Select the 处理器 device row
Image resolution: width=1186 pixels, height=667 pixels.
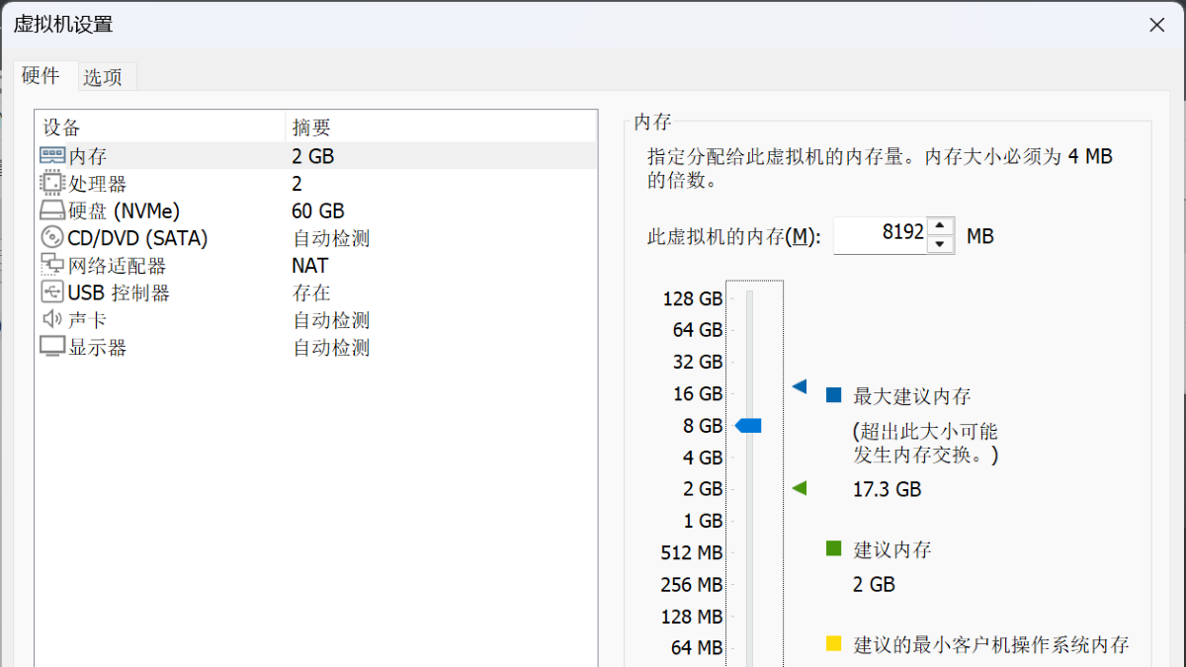316,184
